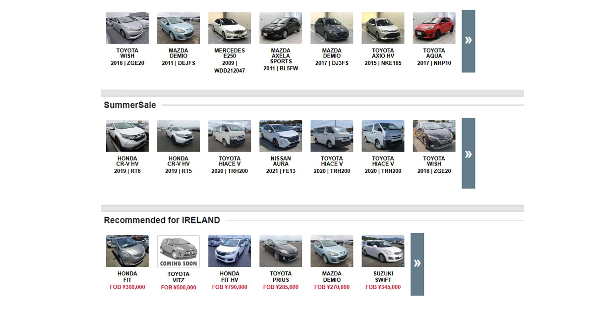
Task: Click the HONDA FIT HV title link
Action: coord(230,276)
